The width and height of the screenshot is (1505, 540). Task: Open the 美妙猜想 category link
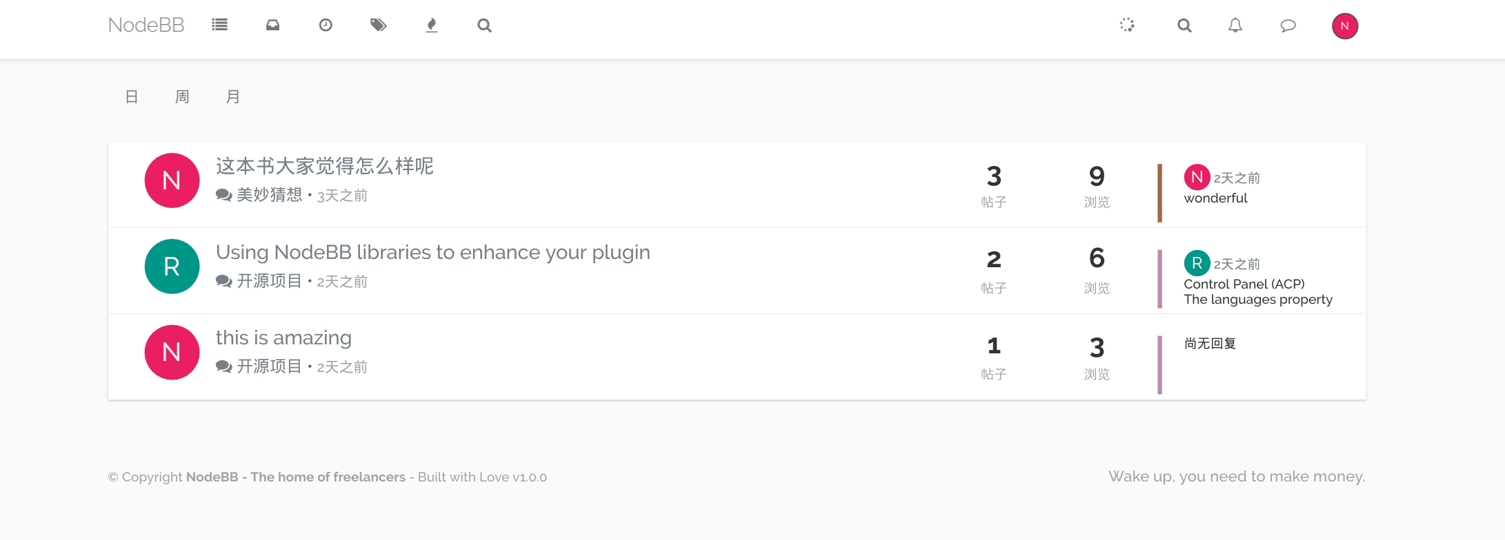tap(270, 195)
